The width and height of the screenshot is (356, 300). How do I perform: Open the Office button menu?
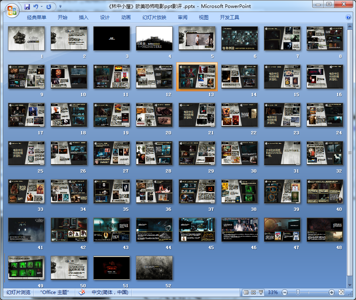[12, 10]
